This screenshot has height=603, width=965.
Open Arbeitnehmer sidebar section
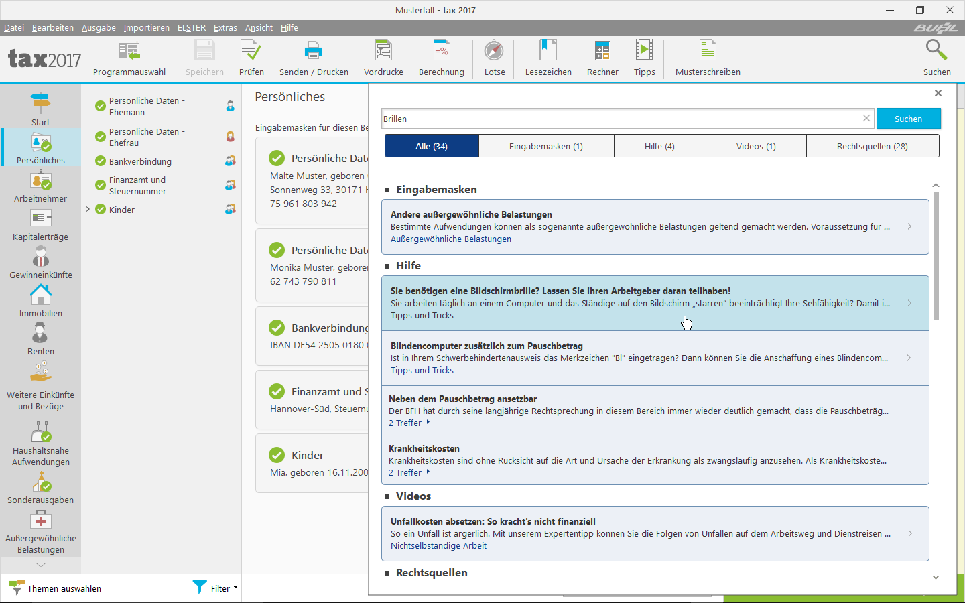pos(40,186)
